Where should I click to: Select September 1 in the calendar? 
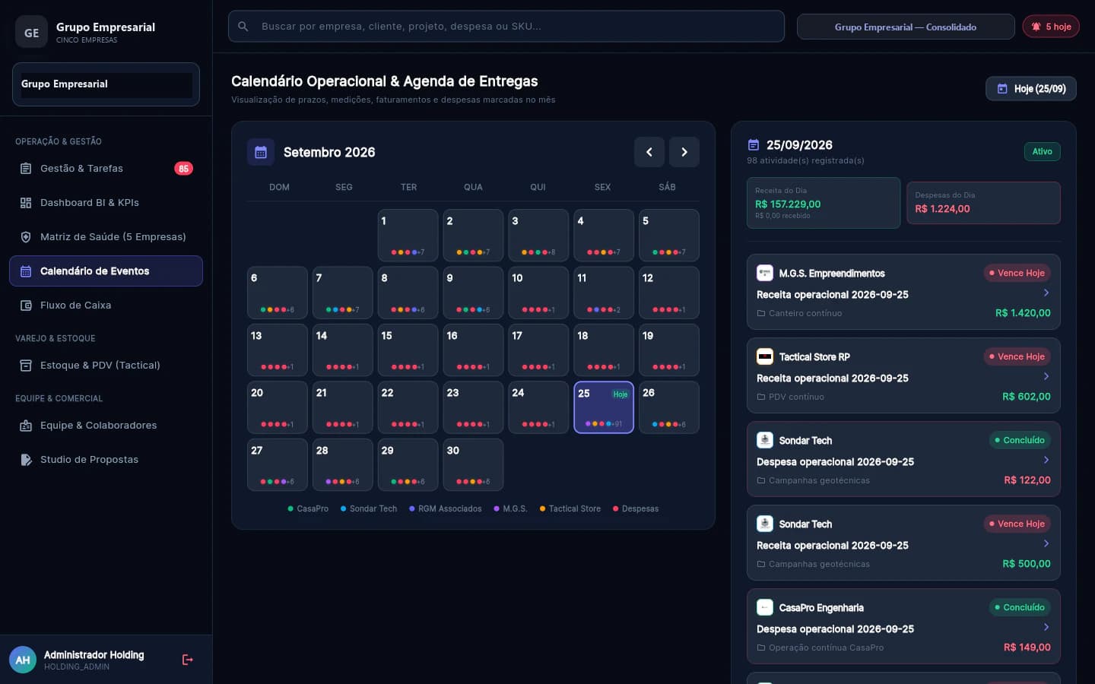(x=408, y=236)
